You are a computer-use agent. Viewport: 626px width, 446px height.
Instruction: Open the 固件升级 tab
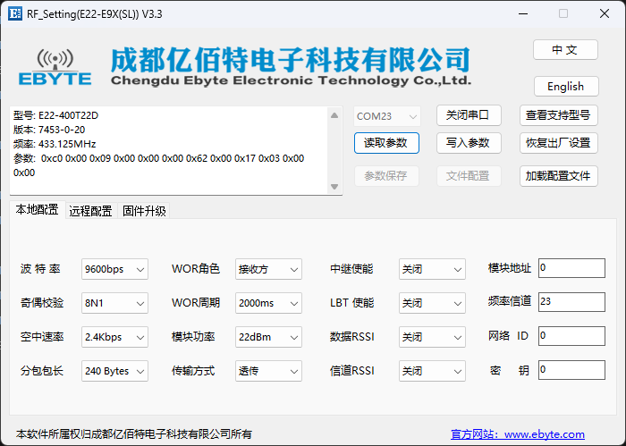pos(144,211)
